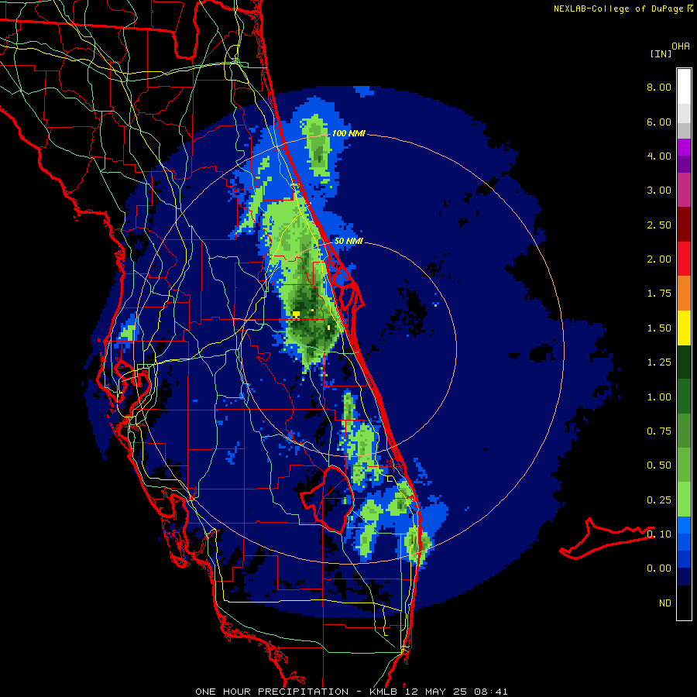This screenshot has height=697, width=697.
Task: Click the 8.00 legend value
Action: 659,87
